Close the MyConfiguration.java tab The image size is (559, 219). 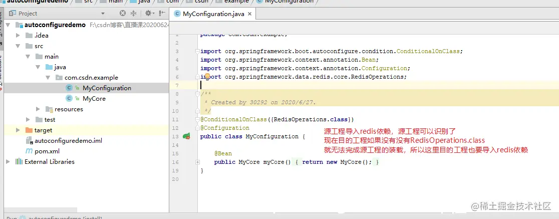249,14
